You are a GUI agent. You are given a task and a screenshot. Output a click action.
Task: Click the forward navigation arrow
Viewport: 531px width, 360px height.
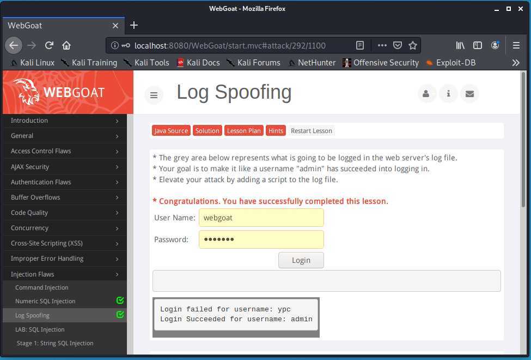coord(32,45)
